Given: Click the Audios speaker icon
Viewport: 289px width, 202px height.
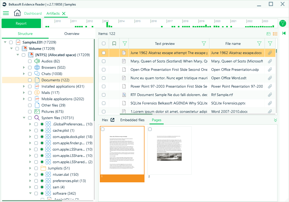Looking at the screenshot, I should [x=37, y=61].
